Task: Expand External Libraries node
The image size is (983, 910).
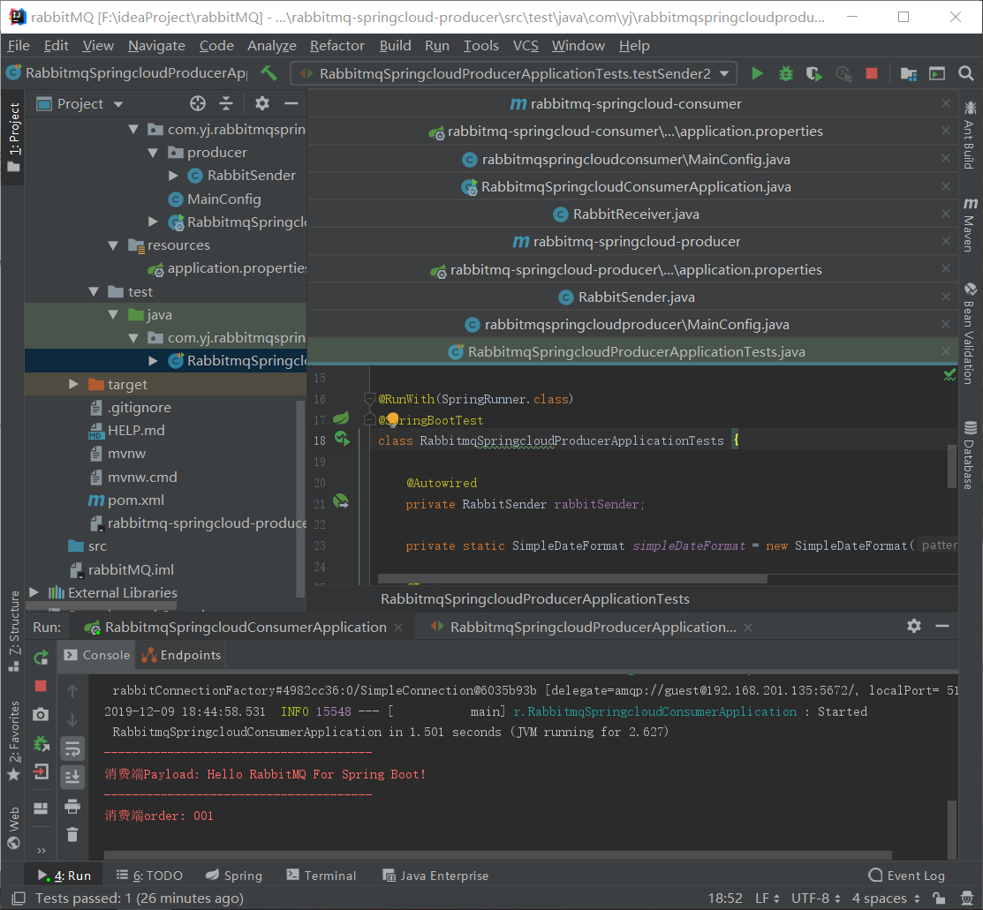Action: [x=34, y=592]
